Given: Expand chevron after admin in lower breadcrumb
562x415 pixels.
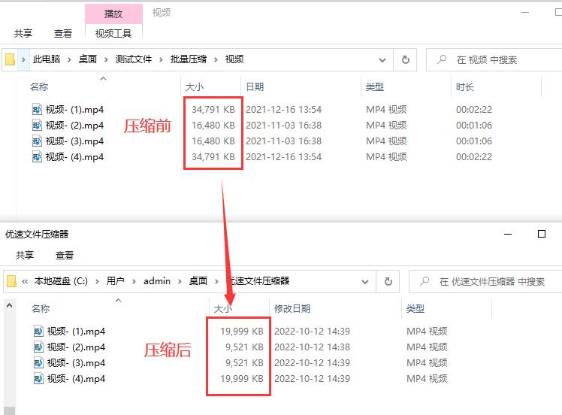Looking at the screenshot, I should [x=180, y=282].
